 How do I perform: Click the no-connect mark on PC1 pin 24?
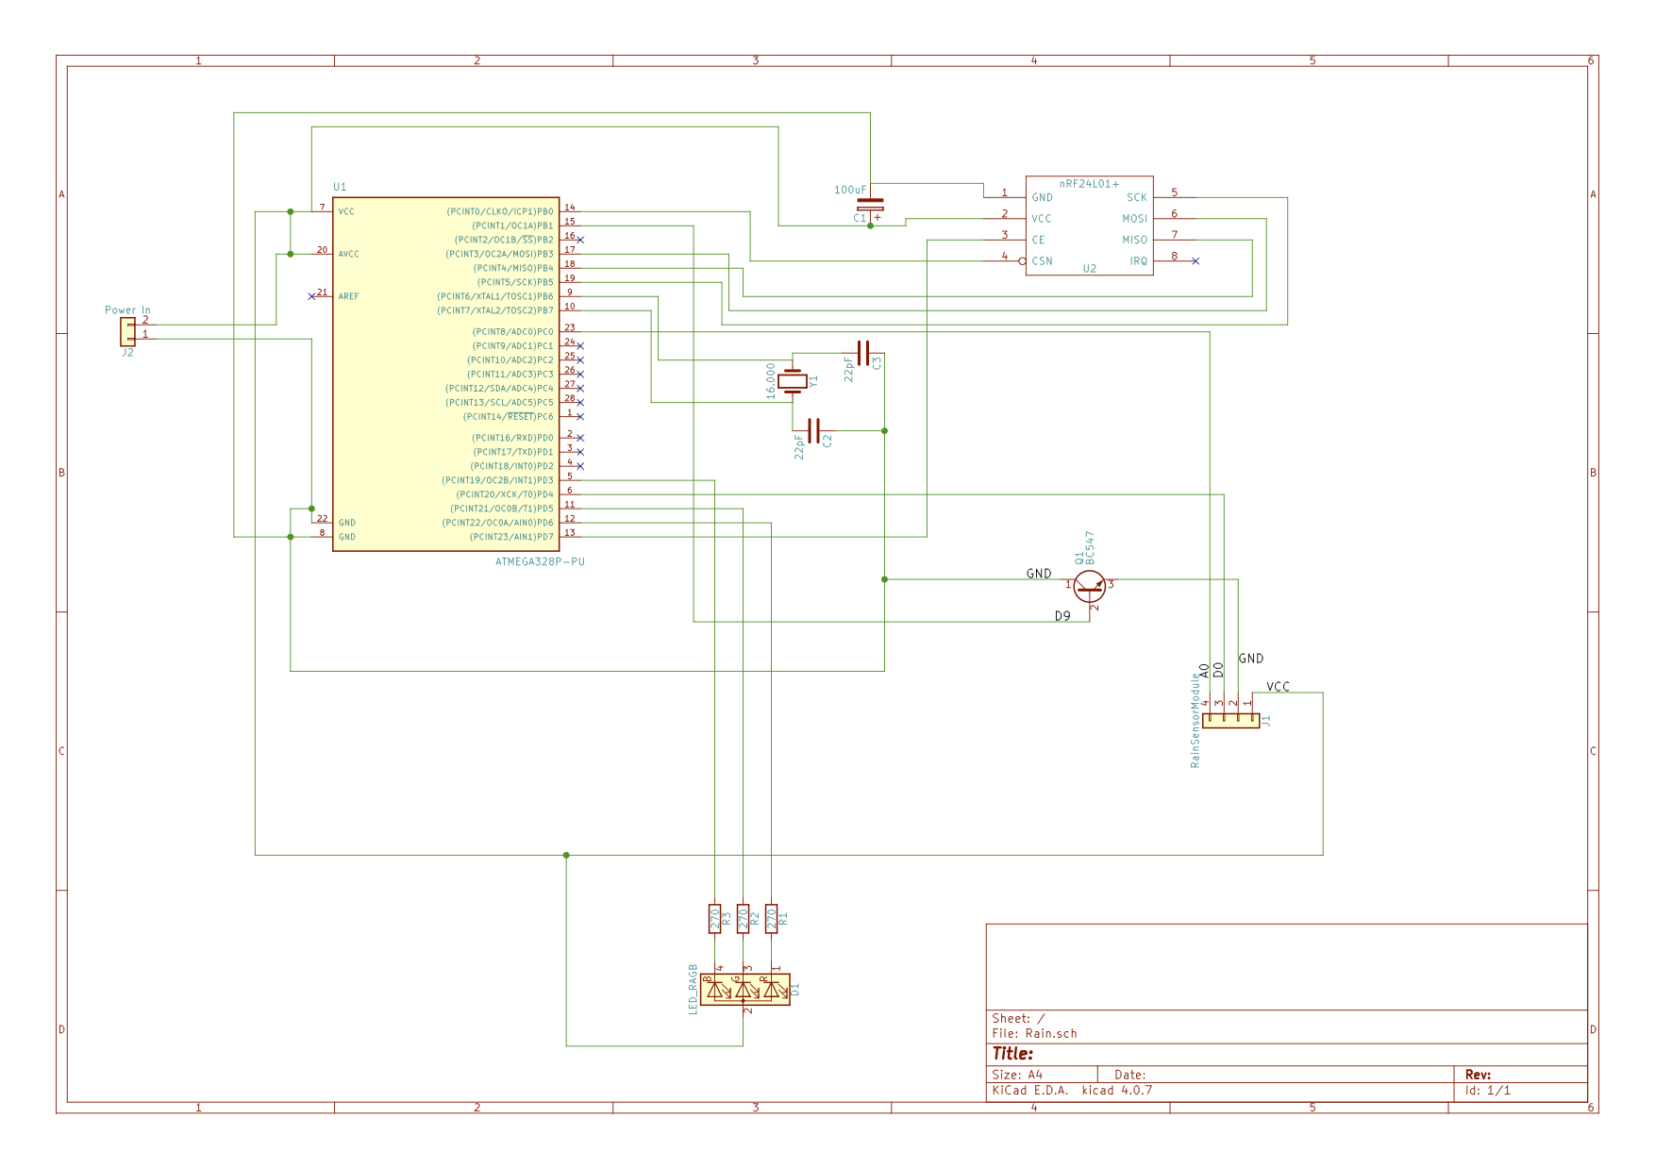pyautogui.click(x=580, y=345)
